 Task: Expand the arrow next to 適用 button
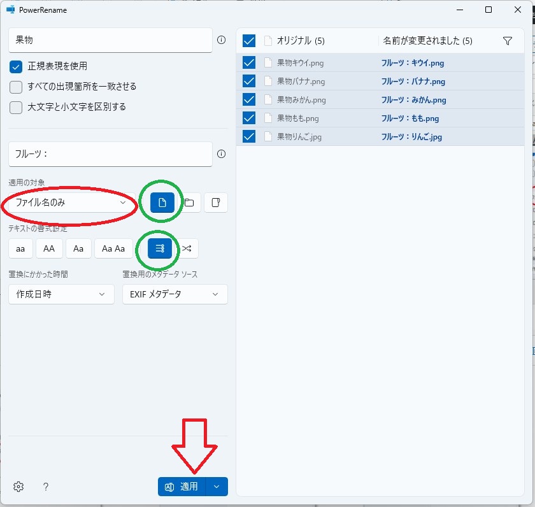pos(217,487)
